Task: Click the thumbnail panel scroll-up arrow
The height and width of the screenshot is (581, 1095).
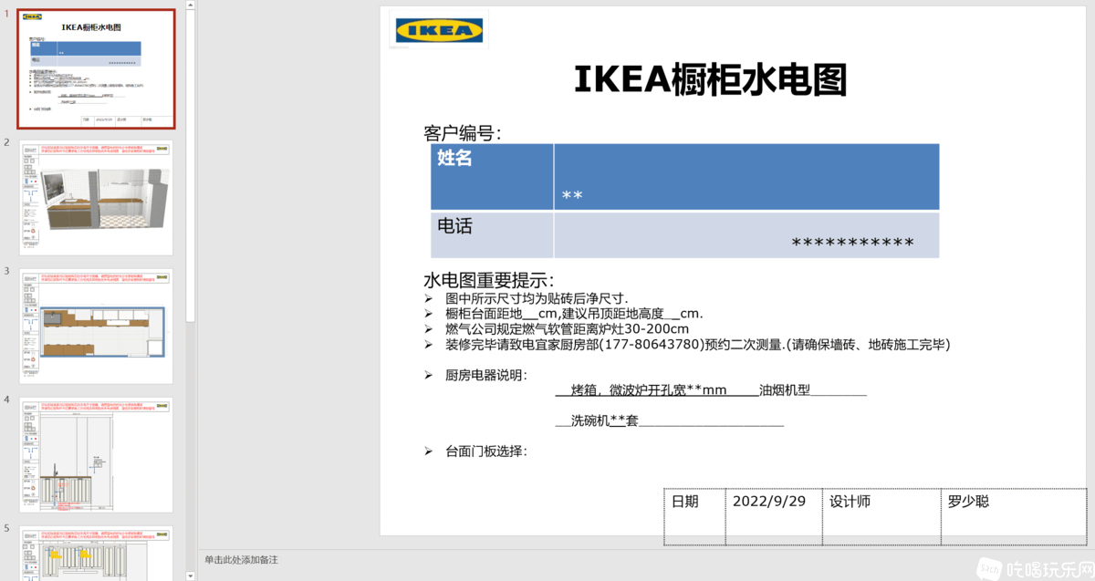Action: (x=190, y=5)
